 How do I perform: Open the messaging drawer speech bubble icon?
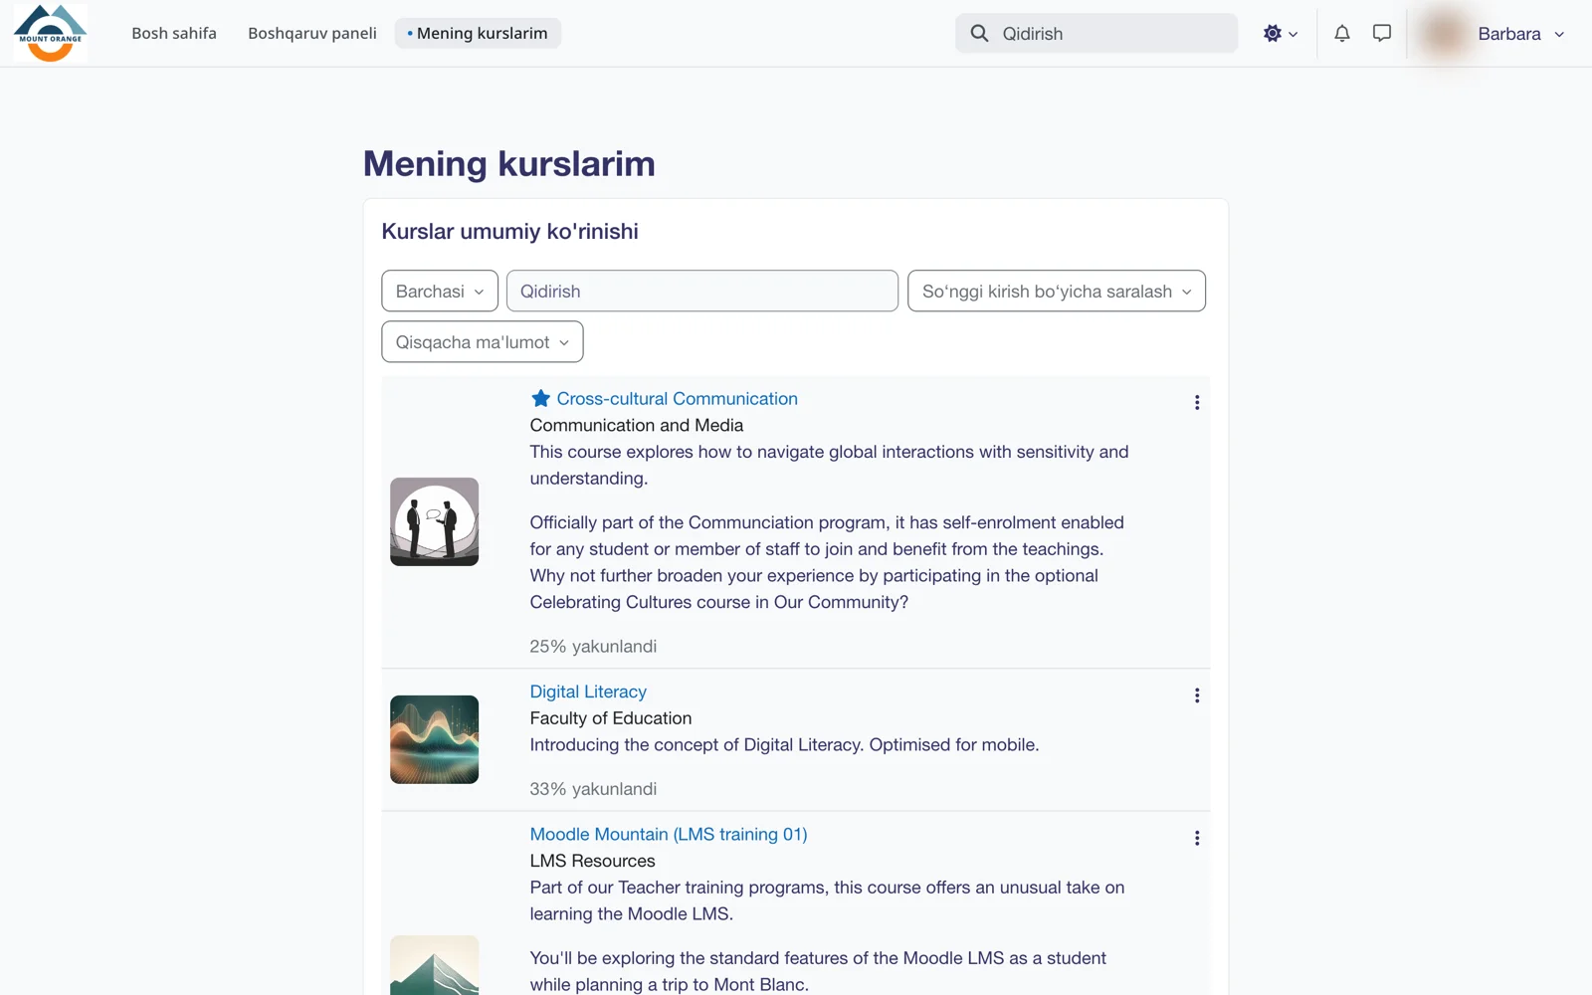tap(1381, 33)
